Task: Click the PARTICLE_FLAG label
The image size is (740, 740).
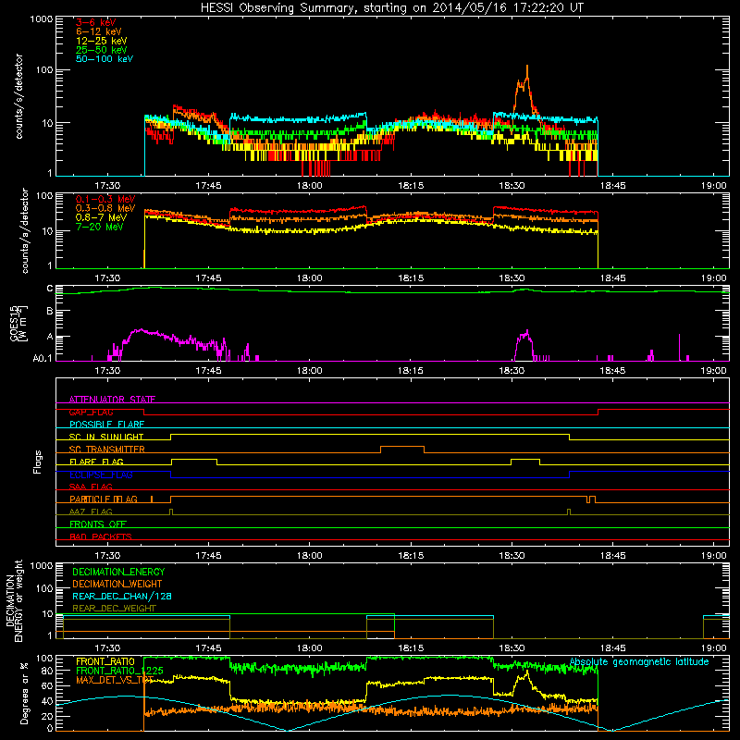Action: [x=104, y=499]
